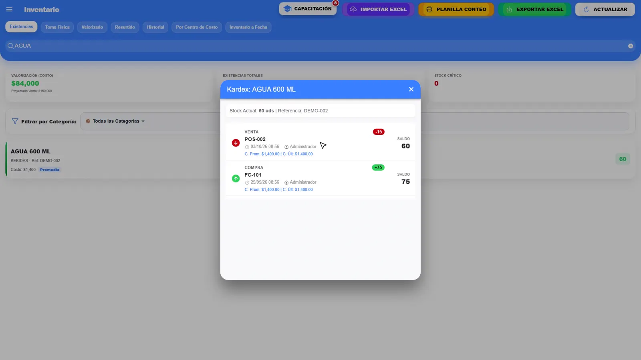
Task: Open Todas las Categorías dropdown
Action: (x=355, y=121)
